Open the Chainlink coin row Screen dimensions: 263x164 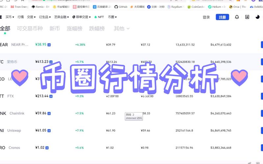click(131, 113)
